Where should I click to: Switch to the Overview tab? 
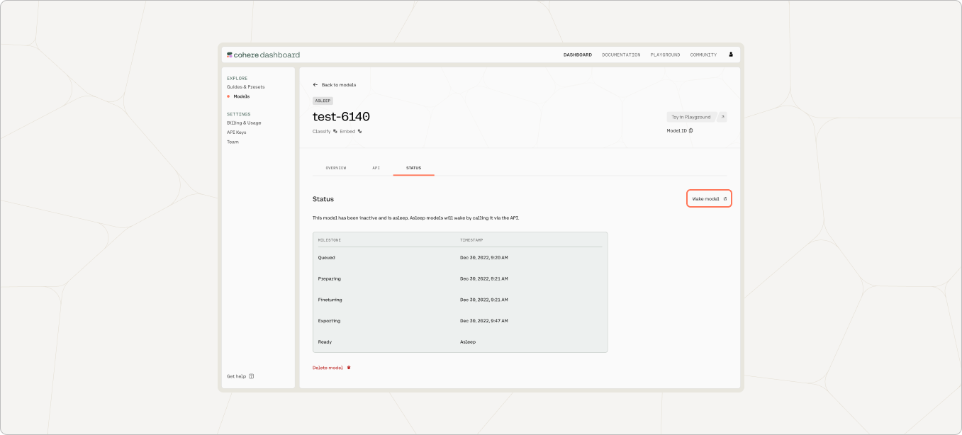[336, 168]
